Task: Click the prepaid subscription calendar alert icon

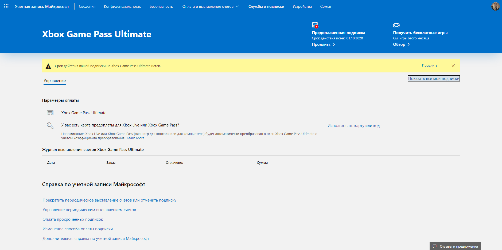Action: (x=315, y=25)
